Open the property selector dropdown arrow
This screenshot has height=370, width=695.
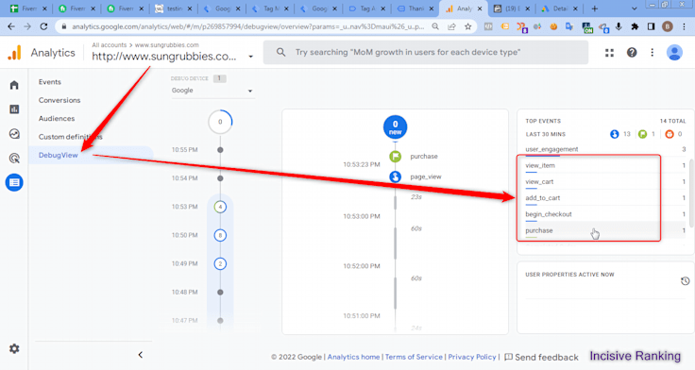[251, 57]
